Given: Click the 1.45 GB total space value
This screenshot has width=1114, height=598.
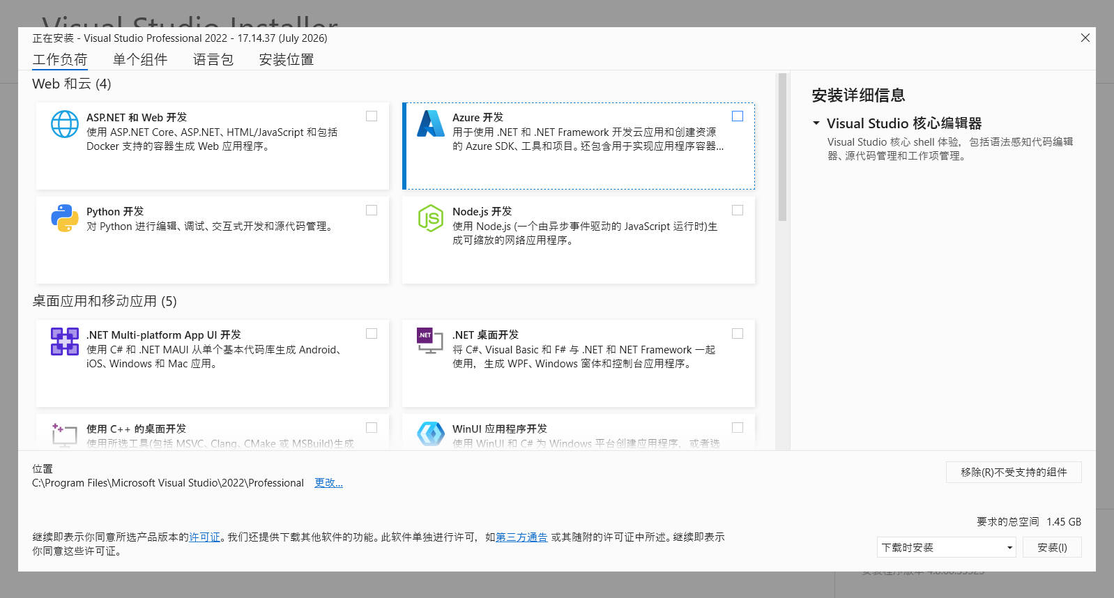Looking at the screenshot, I should [x=1064, y=522].
